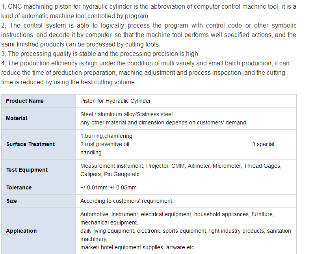Click the '+/-0.01mm-+/-0.05mm' tolerance value
The width and height of the screenshot is (314, 254).
[108, 188]
